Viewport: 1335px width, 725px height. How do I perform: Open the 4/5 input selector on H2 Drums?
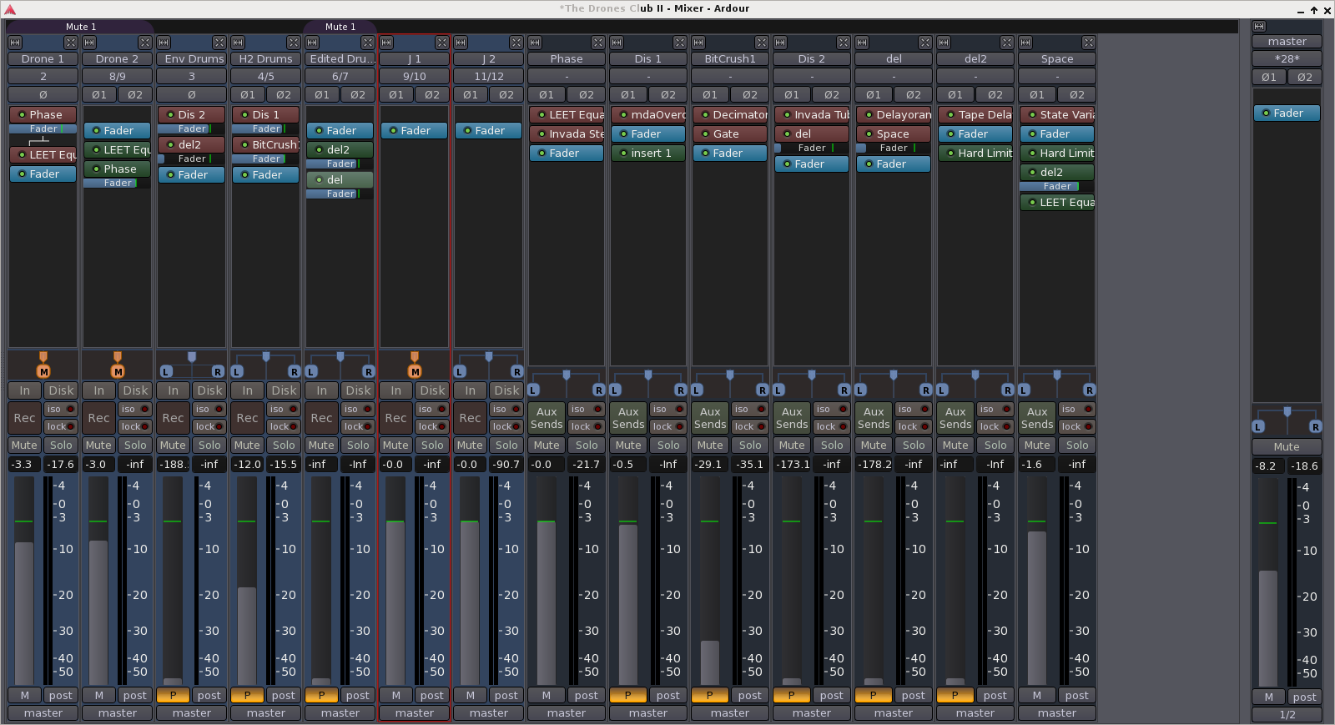point(265,77)
